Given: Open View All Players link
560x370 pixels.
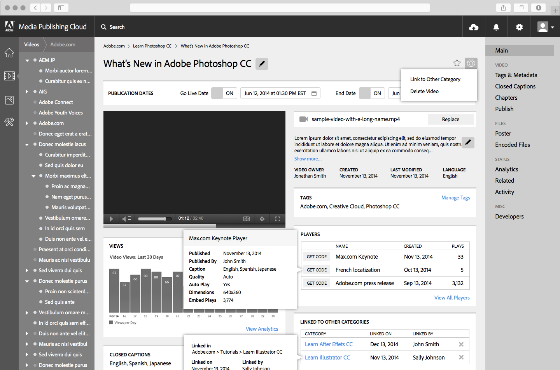Looking at the screenshot, I should tap(452, 298).
